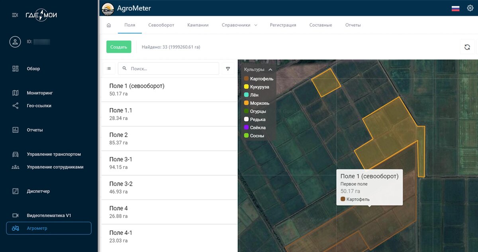Open Видеотелематика V1 in the sidebar
The image size is (478, 252).
tap(49, 215)
